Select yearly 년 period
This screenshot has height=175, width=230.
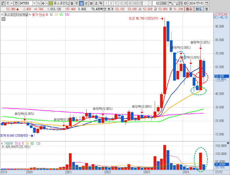click(x=86, y=3)
